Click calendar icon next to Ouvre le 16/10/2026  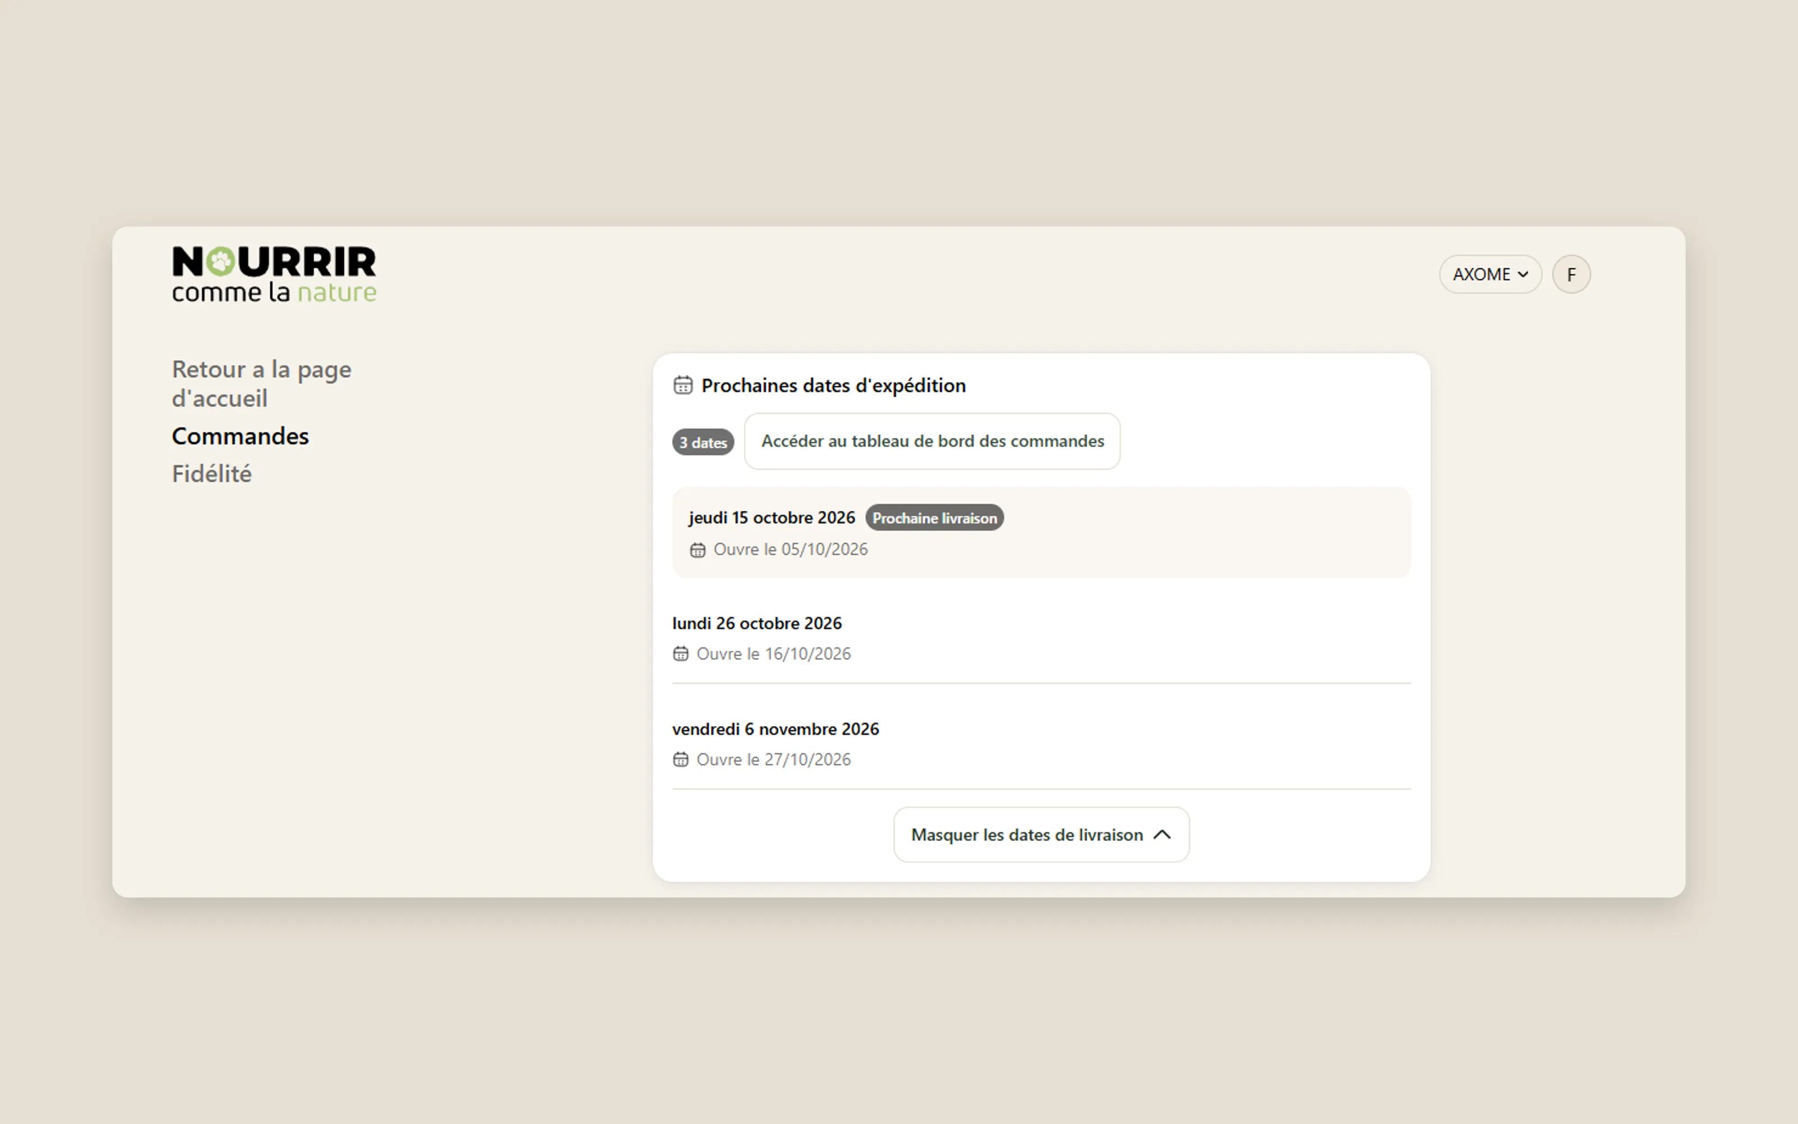pos(680,654)
